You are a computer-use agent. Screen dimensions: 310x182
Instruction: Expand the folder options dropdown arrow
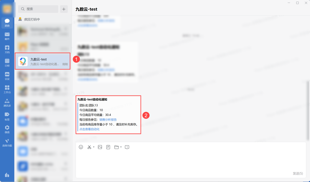121,147
